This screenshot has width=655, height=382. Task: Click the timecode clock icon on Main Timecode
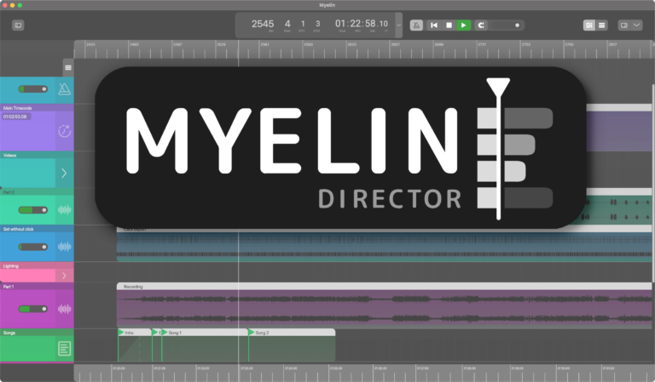pos(64,131)
